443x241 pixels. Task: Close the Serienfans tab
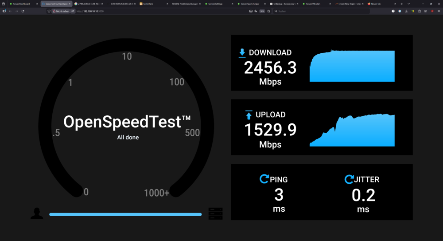point(167,4)
